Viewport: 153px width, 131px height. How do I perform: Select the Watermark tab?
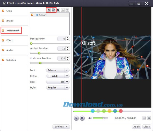pos(13,30)
